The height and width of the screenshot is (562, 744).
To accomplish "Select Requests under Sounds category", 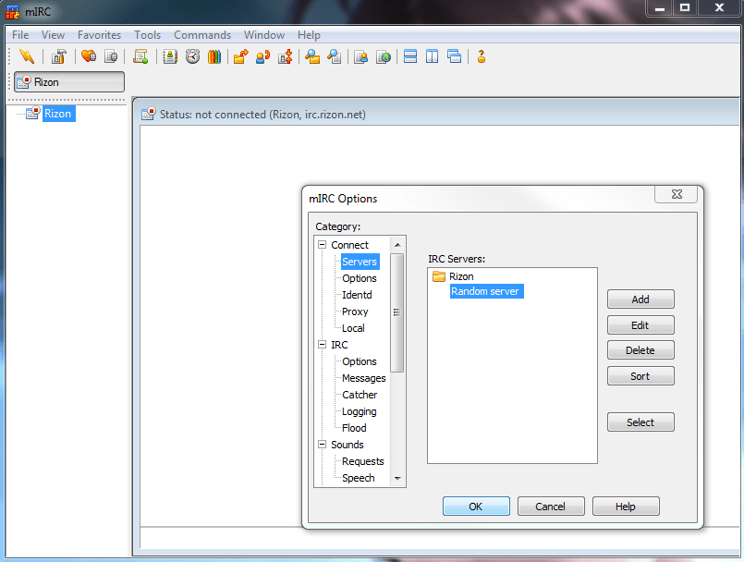I will [x=363, y=461].
